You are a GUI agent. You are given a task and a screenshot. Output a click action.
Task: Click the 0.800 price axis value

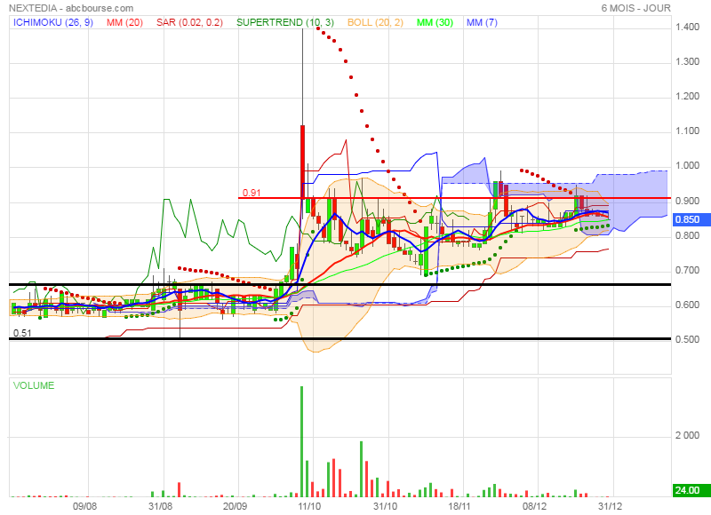(x=687, y=235)
